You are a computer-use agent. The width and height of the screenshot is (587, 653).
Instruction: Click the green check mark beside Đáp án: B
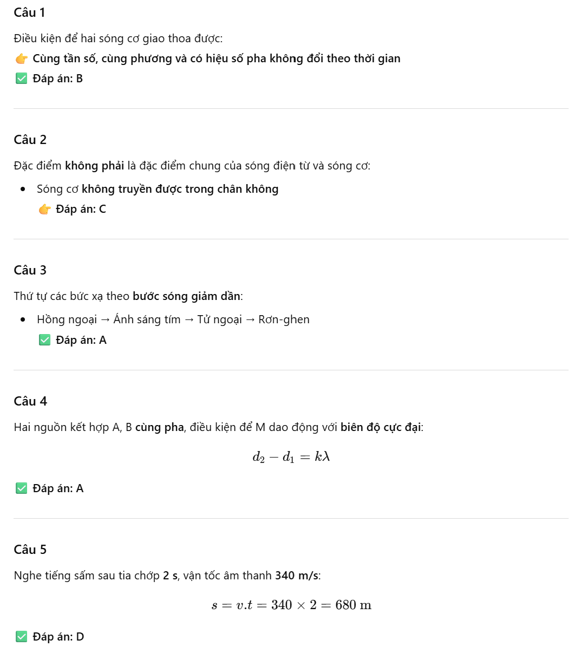pyautogui.click(x=22, y=79)
